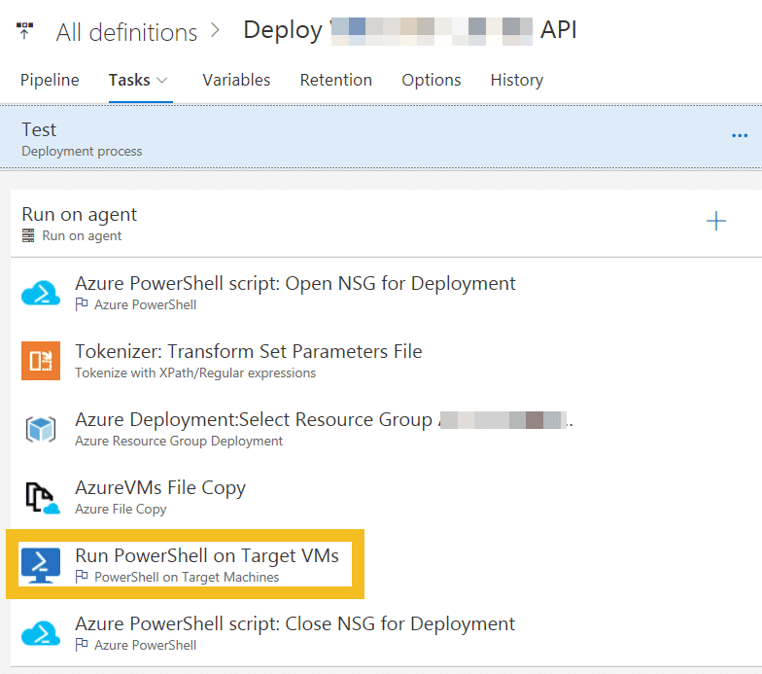
Task: Select Azure PowerShell script: Open NSG for Deployment
Action: click(295, 284)
